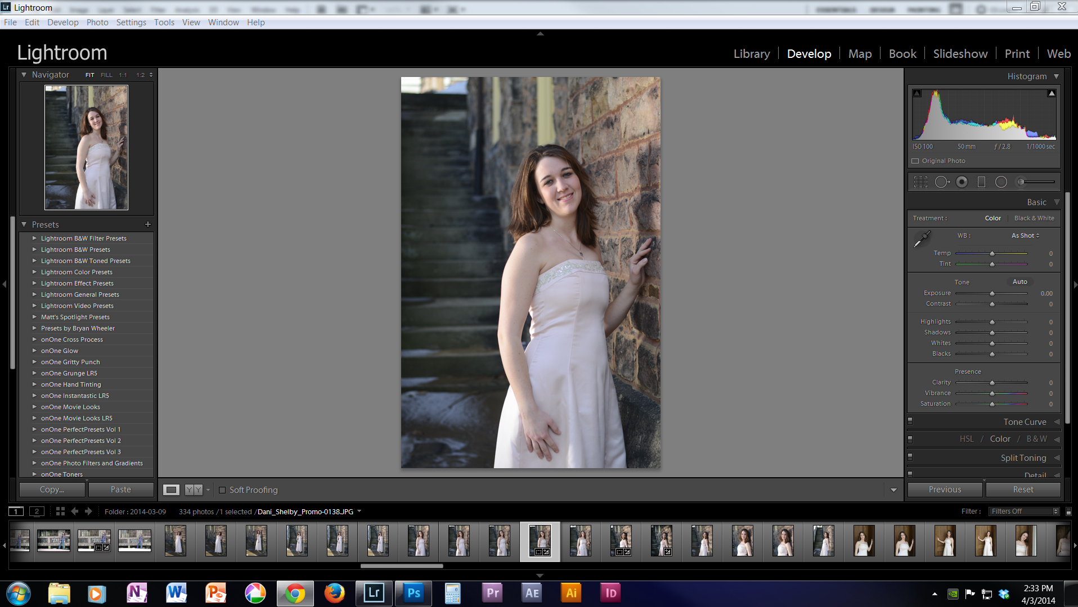Pick the White Balance Selector eyedropper
Viewport: 1078px width, 607px height.
[922, 239]
